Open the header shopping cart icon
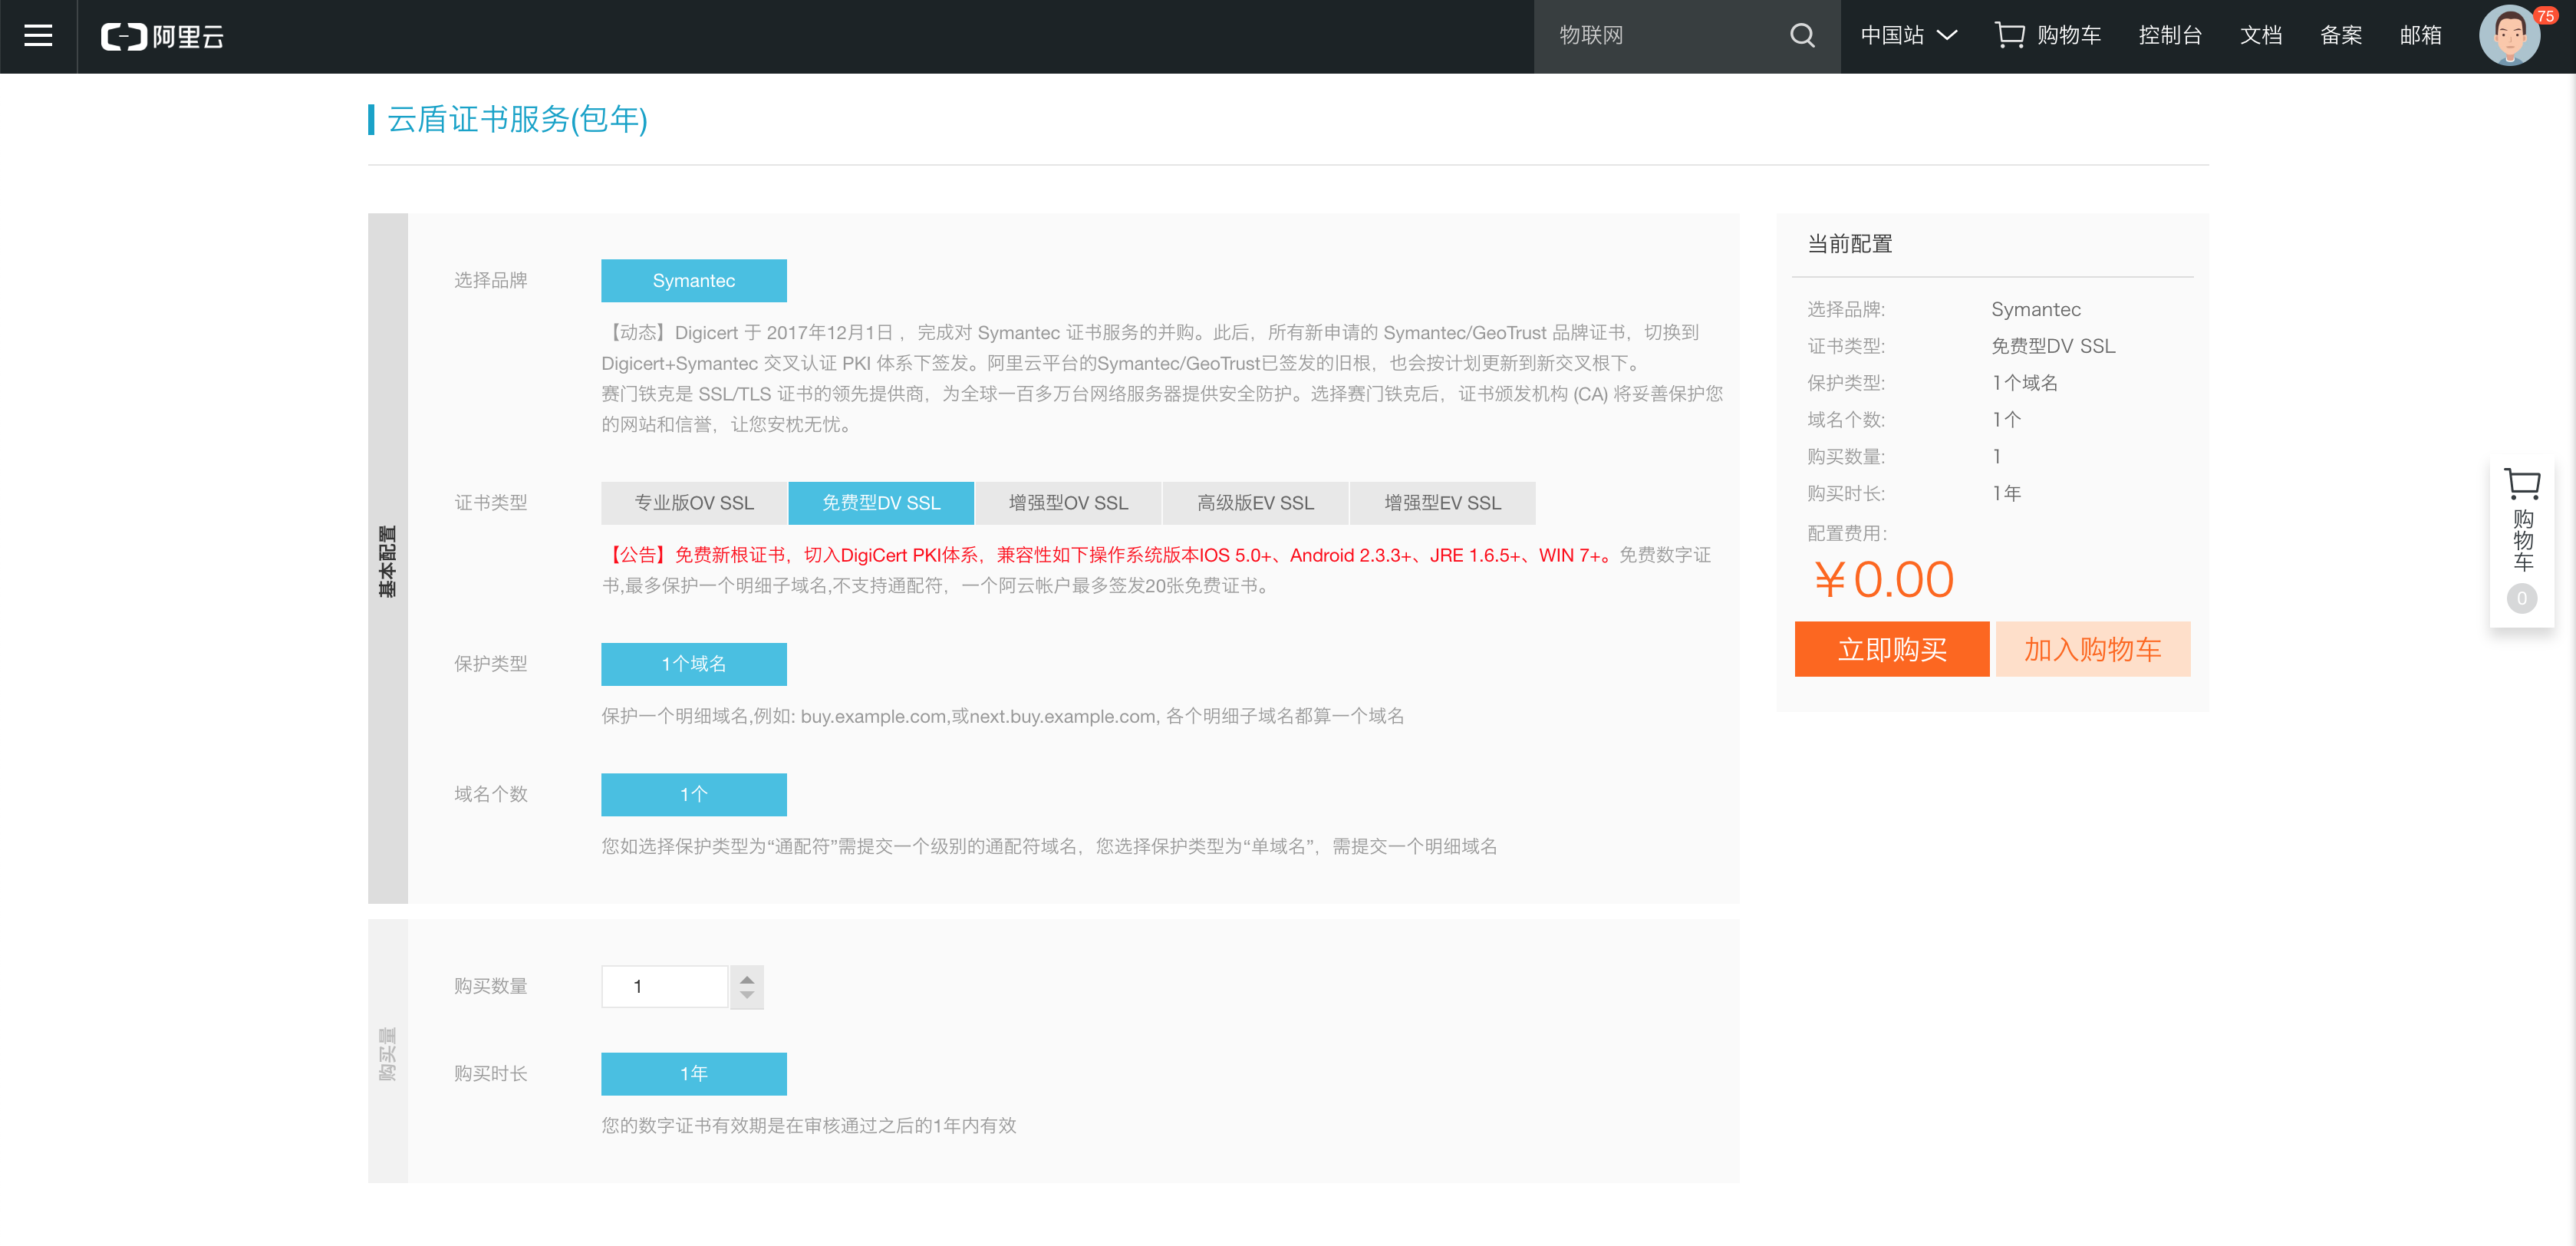The image size is (2576, 1246). click(x=2009, y=35)
